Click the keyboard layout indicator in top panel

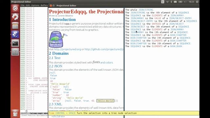click(x=163, y=2)
